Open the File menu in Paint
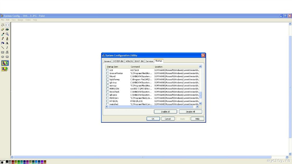The image size is (292, 164). point(2,20)
